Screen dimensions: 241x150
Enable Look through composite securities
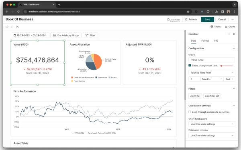(x=190, y=112)
